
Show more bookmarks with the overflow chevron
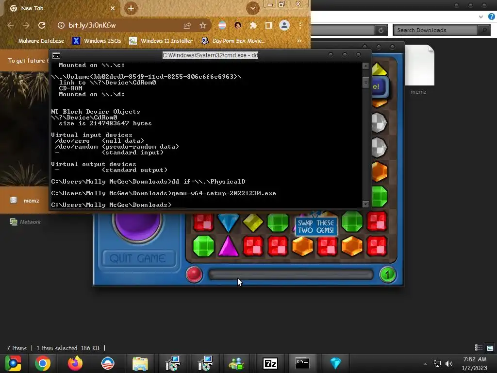(299, 41)
